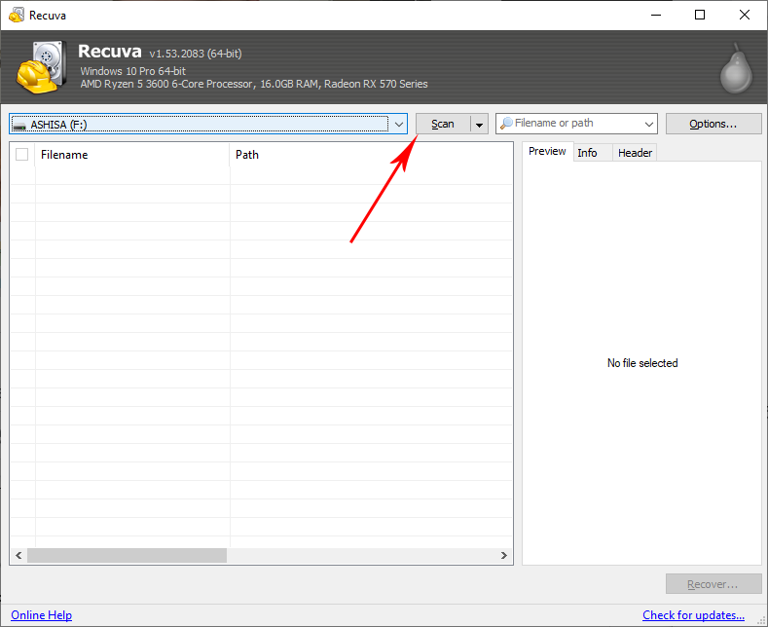Open the Online Help link
Viewport: 768px width, 627px height.
point(41,614)
